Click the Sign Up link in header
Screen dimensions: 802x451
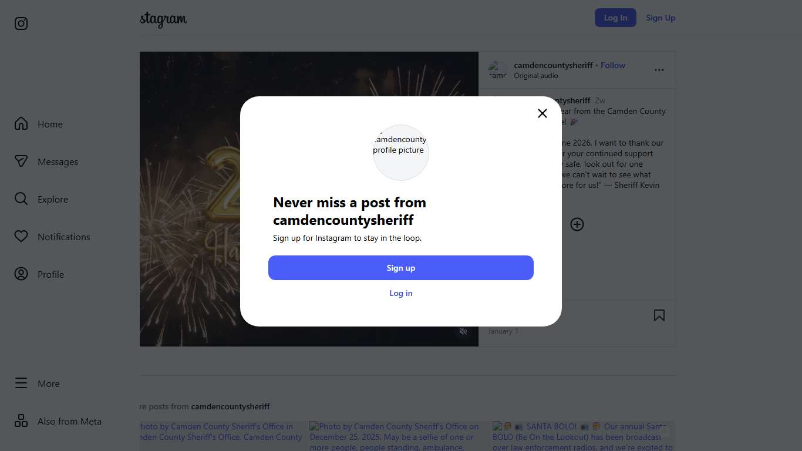[661, 18]
